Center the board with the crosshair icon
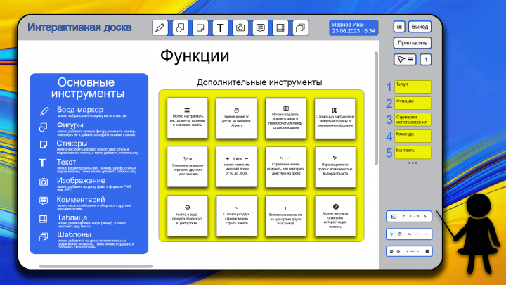Image resolution: width=506 pixels, height=285 pixels. (x=398, y=251)
